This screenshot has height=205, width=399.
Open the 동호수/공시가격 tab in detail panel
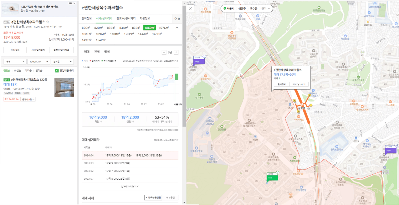click(126, 18)
